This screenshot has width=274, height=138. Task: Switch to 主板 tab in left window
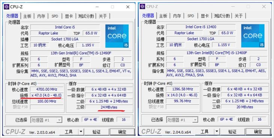pyautogui.click(x=27, y=16)
